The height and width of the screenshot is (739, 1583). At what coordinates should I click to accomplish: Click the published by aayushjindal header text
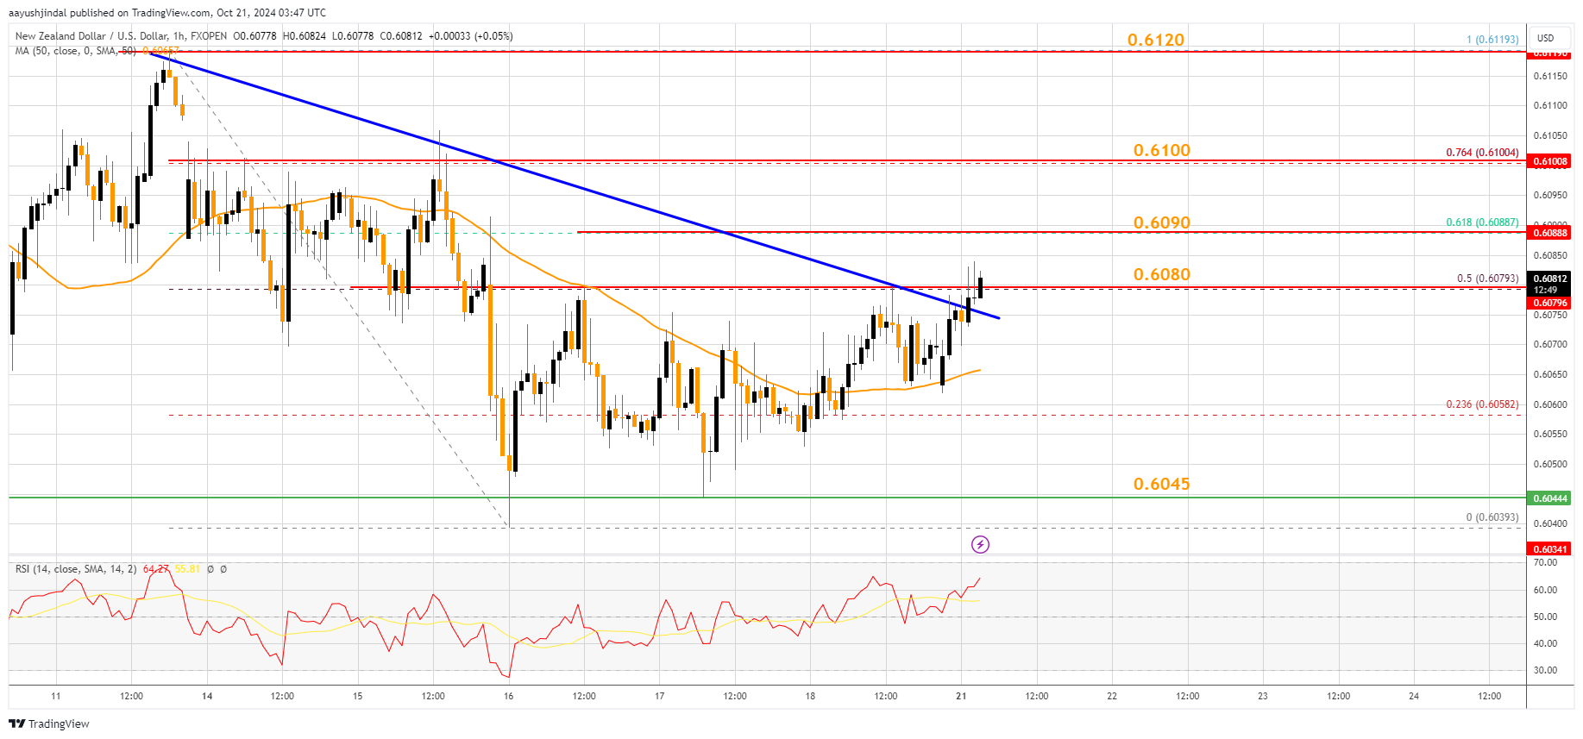167,13
